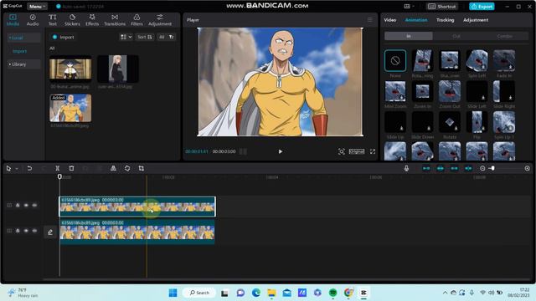Click the player snapshot focus icon
This screenshot has width=536, height=301.
click(341, 151)
